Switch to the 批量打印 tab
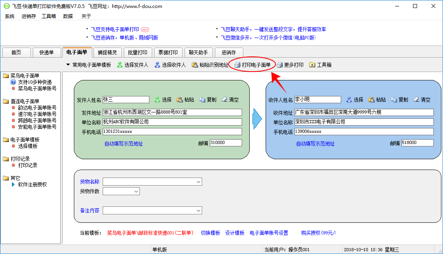The height and width of the screenshot is (254, 443). 138,52
